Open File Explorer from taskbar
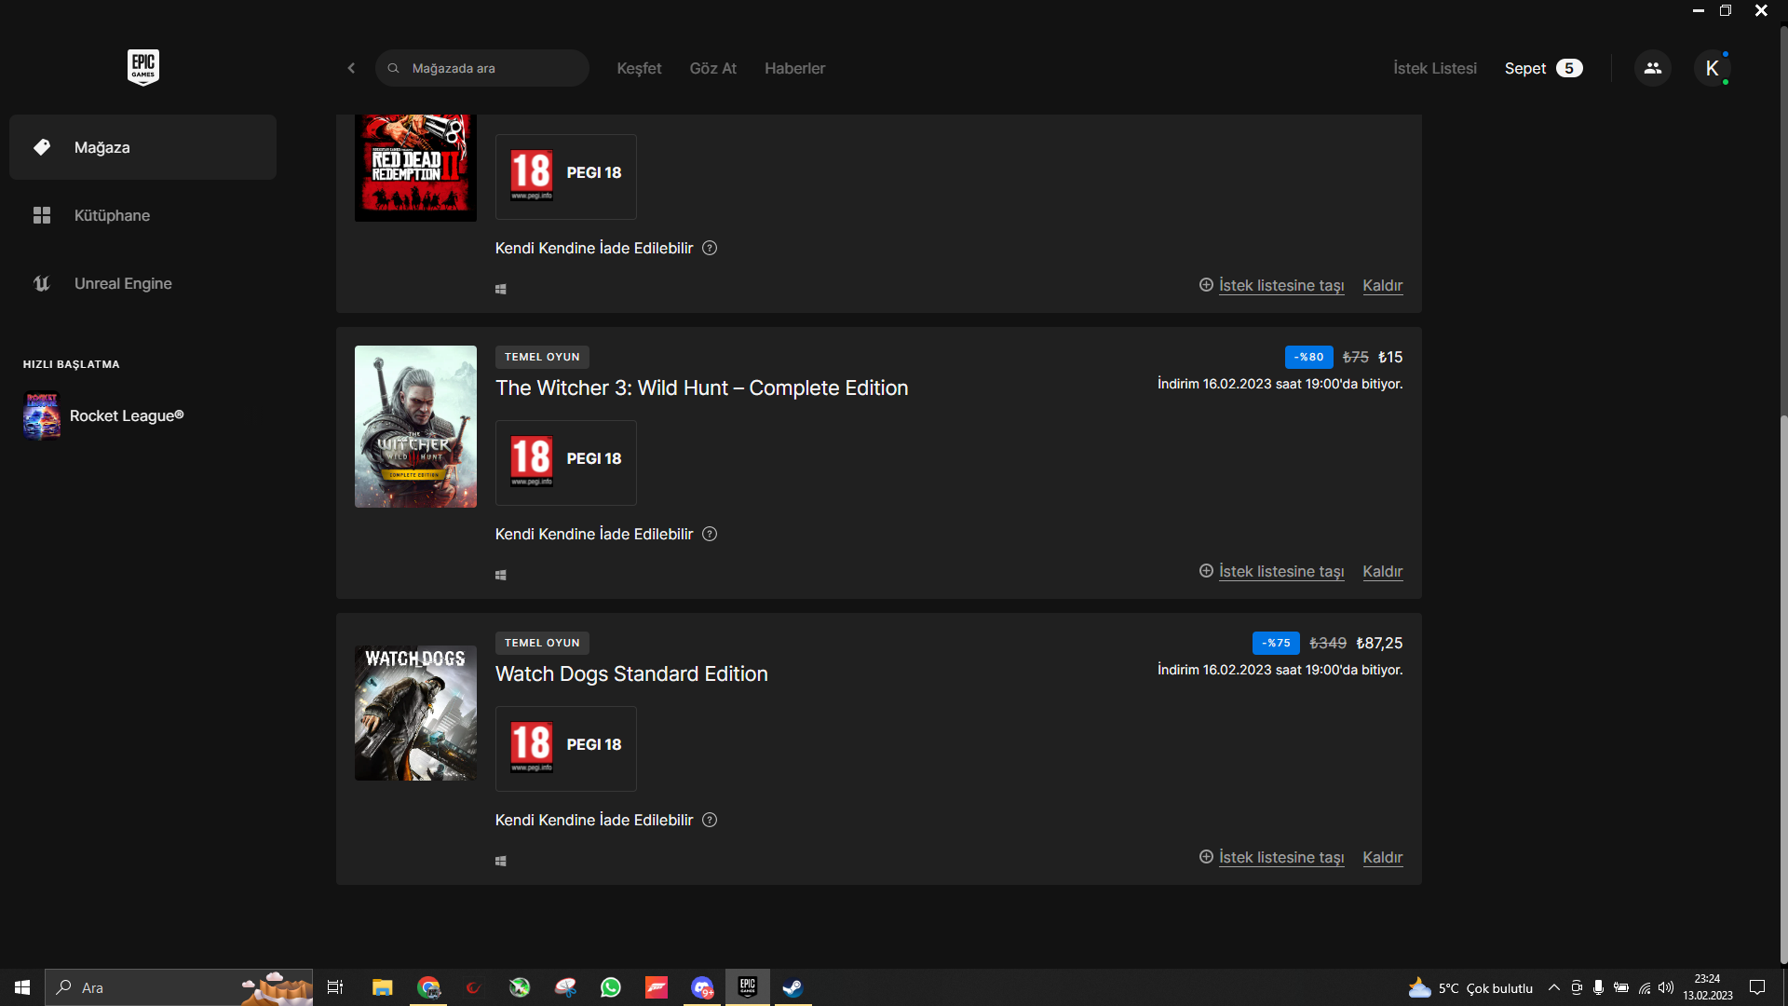The height and width of the screenshot is (1006, 1788). click(x=382, y=987)
